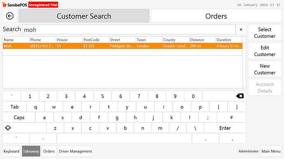Toggle the Caps key
The width and height of the screenshot is (284, 159).
click(19, 118)
